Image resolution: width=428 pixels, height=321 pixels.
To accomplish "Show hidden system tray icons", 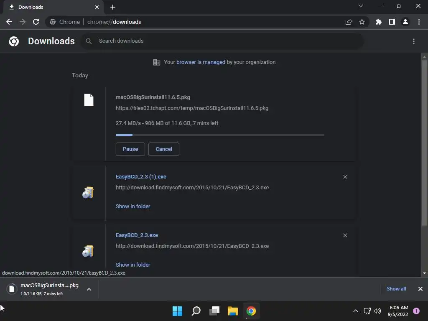I will [x=356, y=311].
